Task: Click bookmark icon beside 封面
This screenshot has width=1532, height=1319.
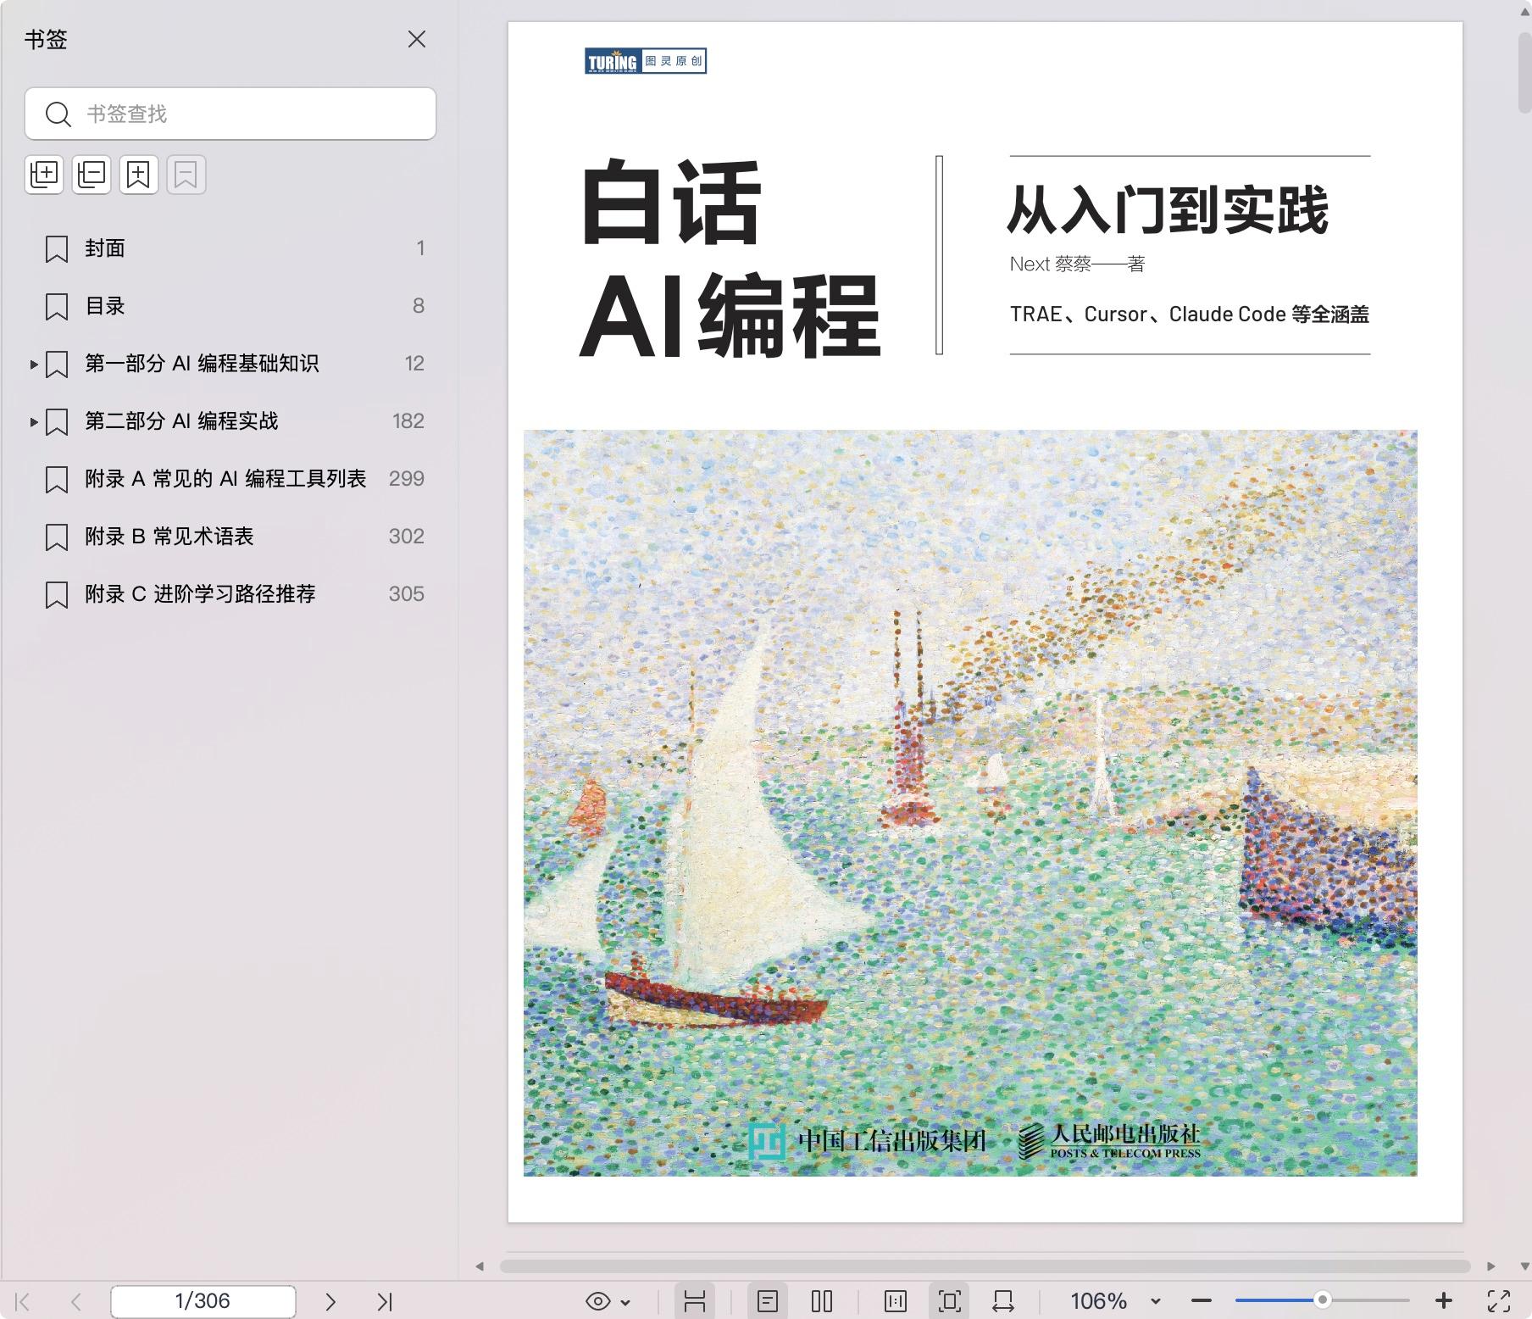Action: pyautogui.click(x=57, y=249)
